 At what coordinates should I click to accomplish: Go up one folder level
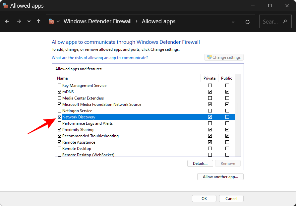[38, 21]
